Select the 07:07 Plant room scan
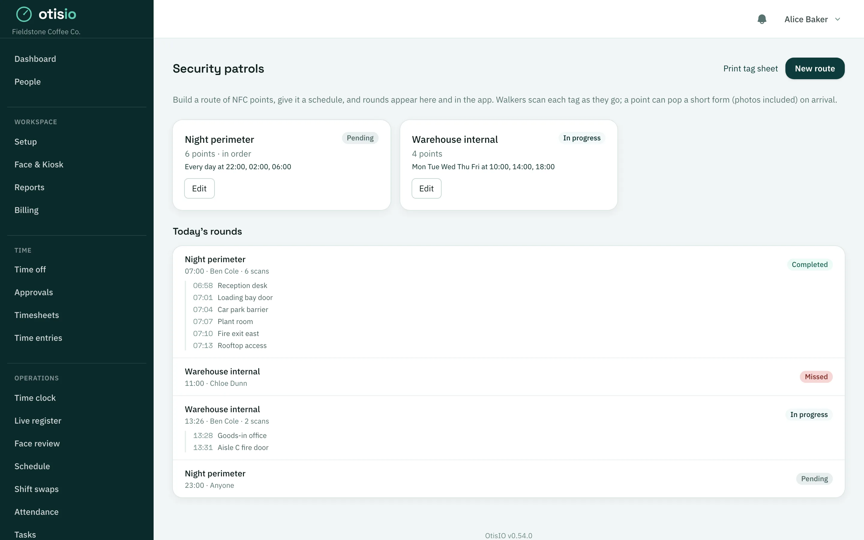Screen dimensions: 864x540 point(223,322)
